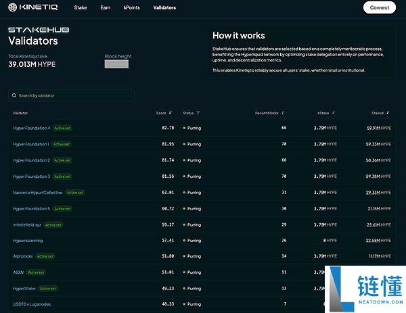The width and height of the screenshot is (406, 313).
Task: Click recent blocks value 26
Action: point(284,240)
